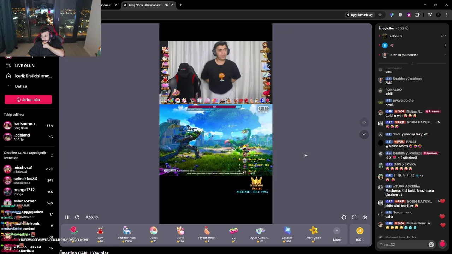Image resolution: width=452 pixels, height=254 pixels.
Task: Go to next live stream arrow
Action: (x=364, y=134)
